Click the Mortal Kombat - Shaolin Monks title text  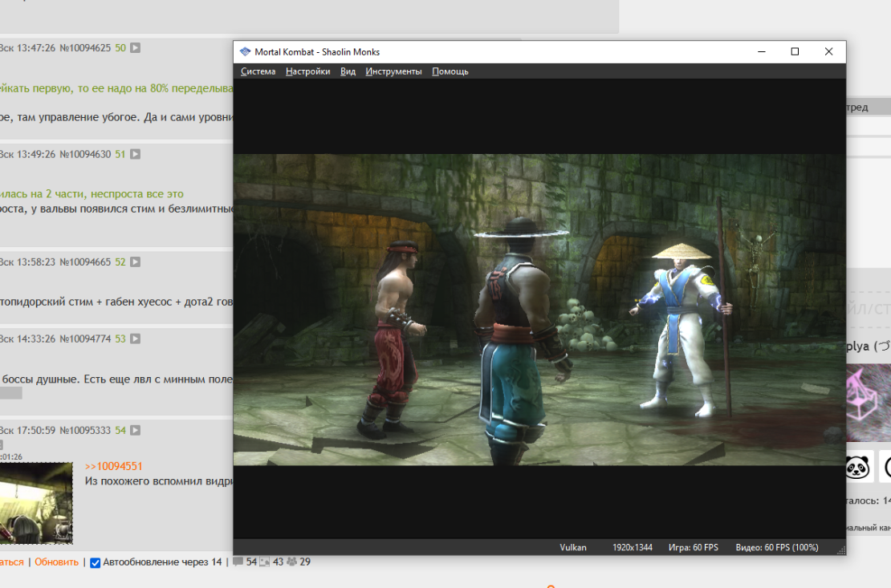coord(317,51)
